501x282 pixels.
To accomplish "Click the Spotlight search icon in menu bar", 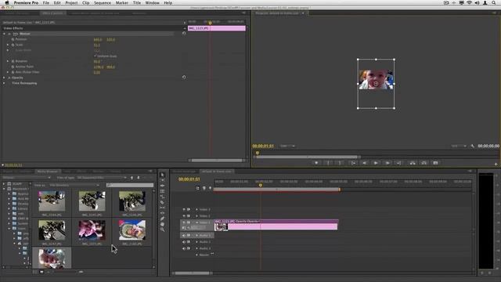I will click(x=494, y=2).
